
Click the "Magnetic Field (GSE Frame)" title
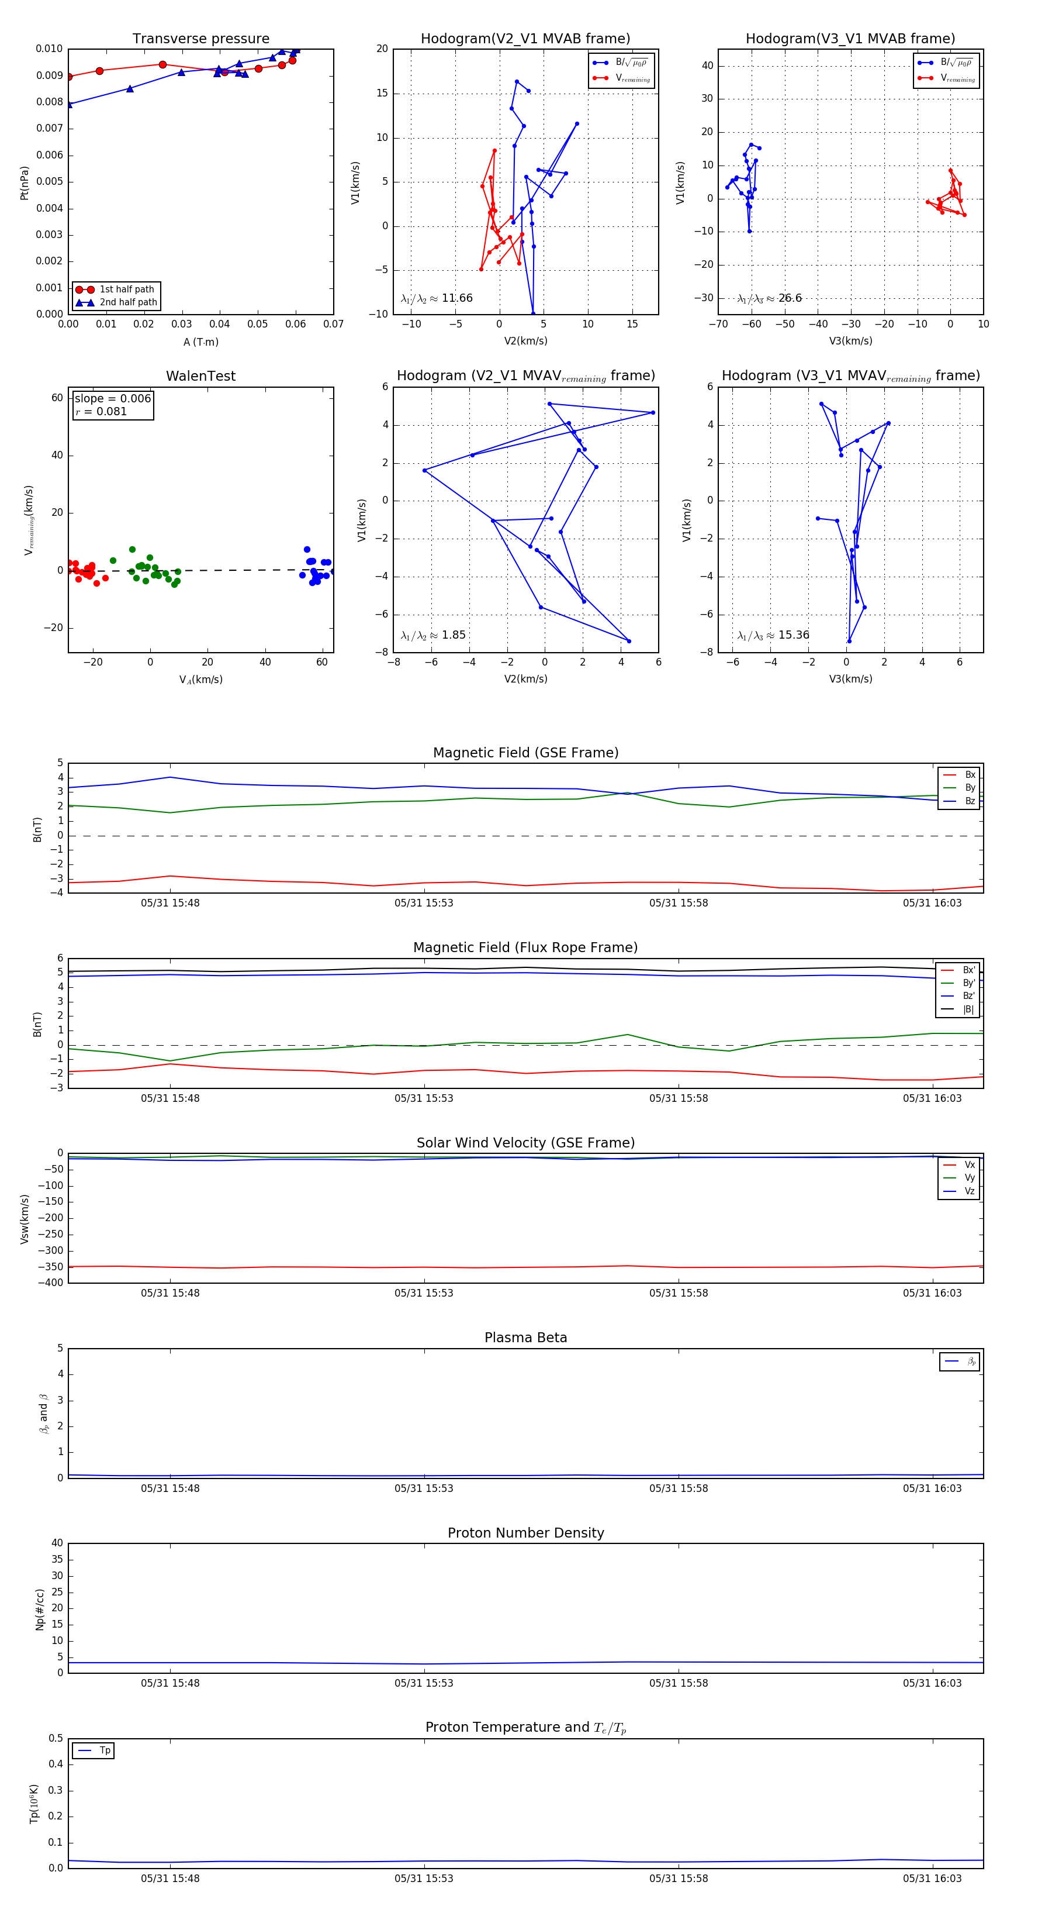click(x=525, y=753)
